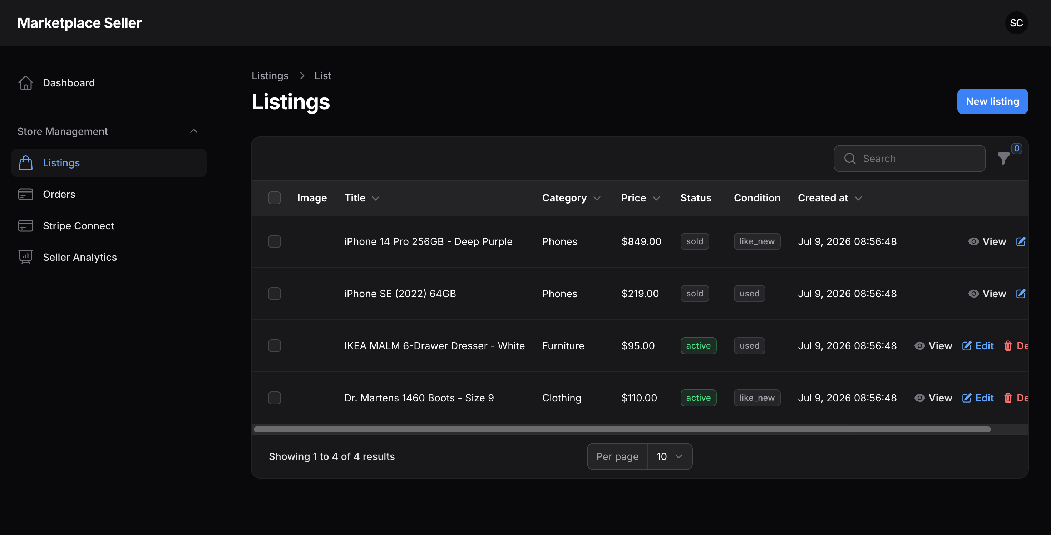Image resolution: width=1051 pixels, height=535 pixels.
Task: Click eye icon for iPhone SE row
Action: [973, 293]
